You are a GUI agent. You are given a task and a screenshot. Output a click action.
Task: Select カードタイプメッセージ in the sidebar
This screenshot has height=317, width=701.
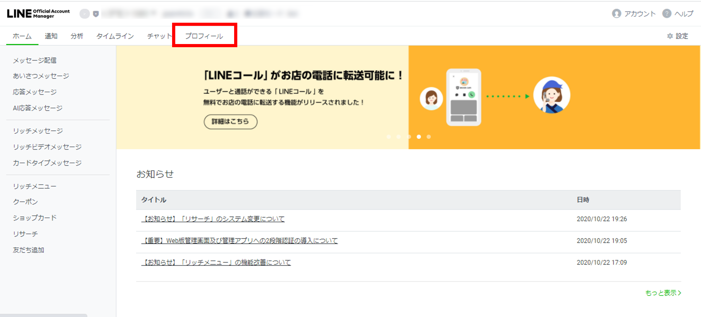coord(47,163)
